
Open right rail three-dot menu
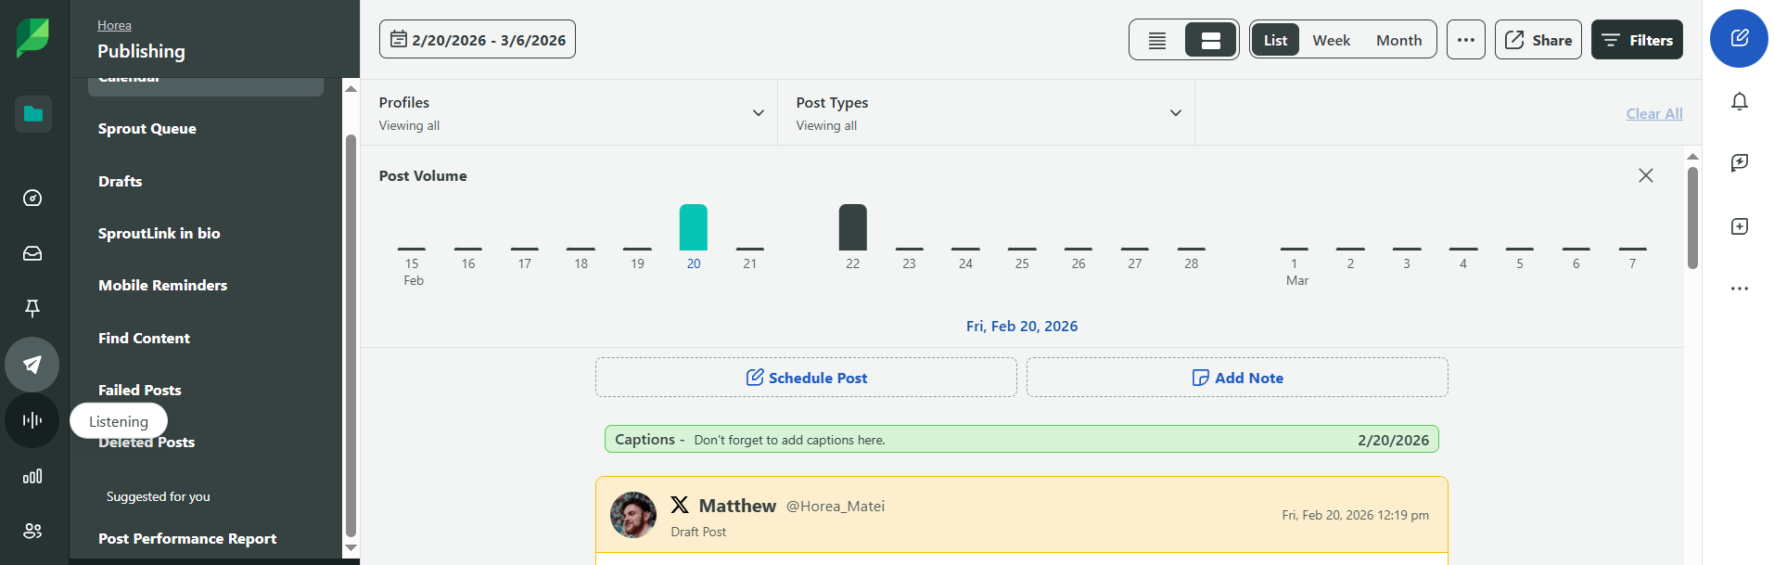tap(1740, 289)
